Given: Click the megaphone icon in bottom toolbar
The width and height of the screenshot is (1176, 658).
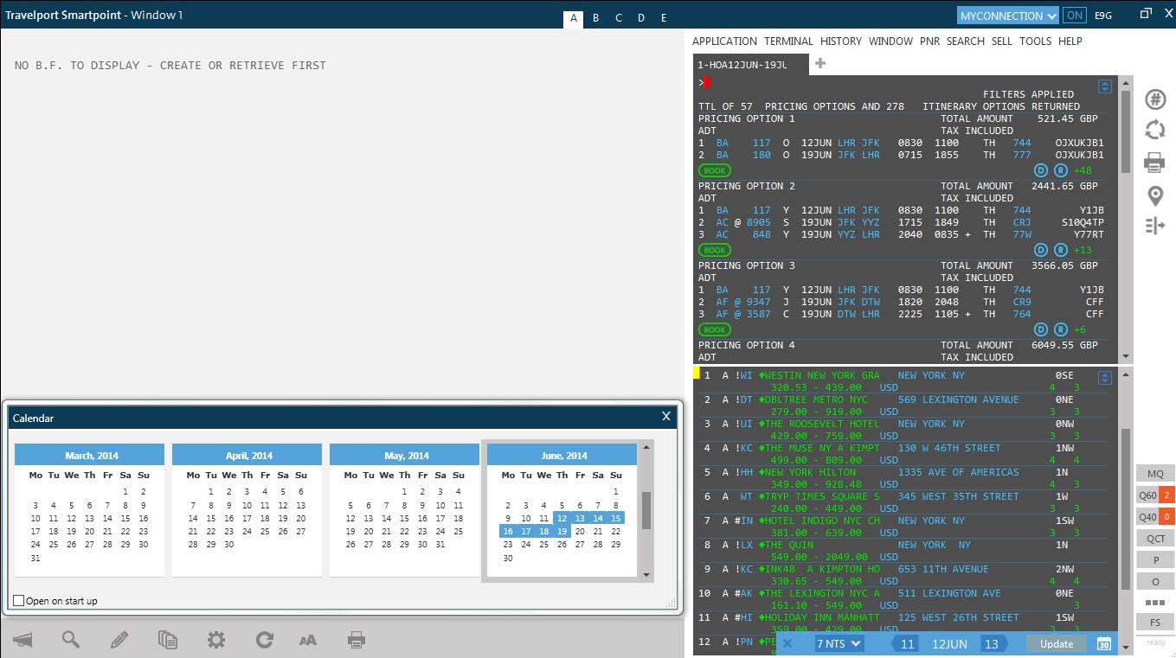Looking at the screenshot, I should click(22, 640).
